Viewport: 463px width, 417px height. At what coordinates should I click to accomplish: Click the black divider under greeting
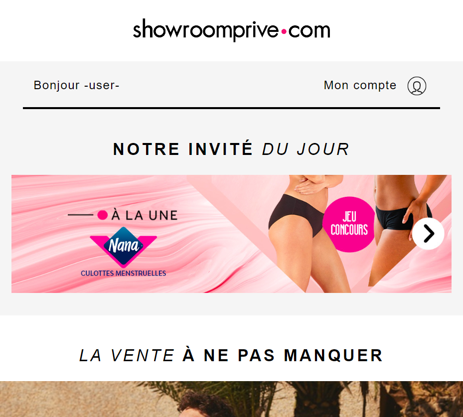[x=231, y=108]
